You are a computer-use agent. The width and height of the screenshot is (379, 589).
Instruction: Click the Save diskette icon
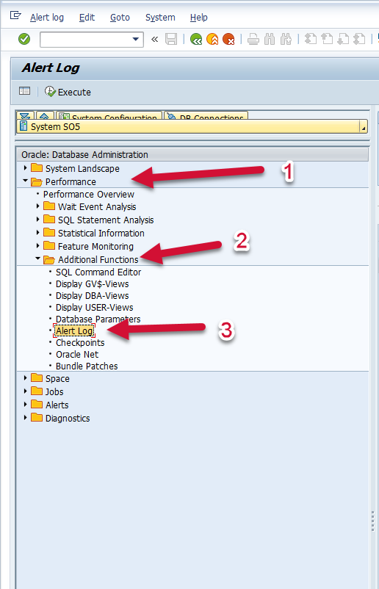coord(171,39)
